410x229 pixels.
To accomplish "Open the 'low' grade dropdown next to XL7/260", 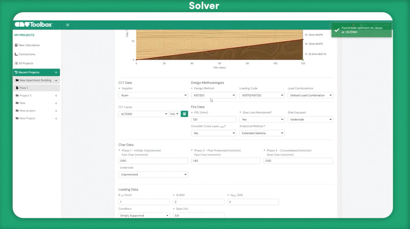I will [x=174, y=114].
